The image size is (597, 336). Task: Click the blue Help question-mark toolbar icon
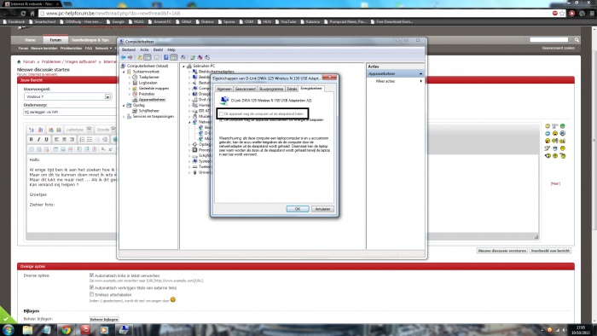166,57
